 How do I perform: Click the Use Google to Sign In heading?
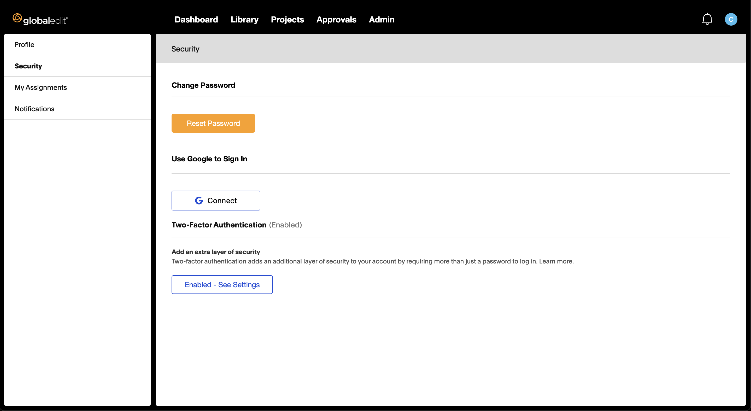[x=209, y=159]
